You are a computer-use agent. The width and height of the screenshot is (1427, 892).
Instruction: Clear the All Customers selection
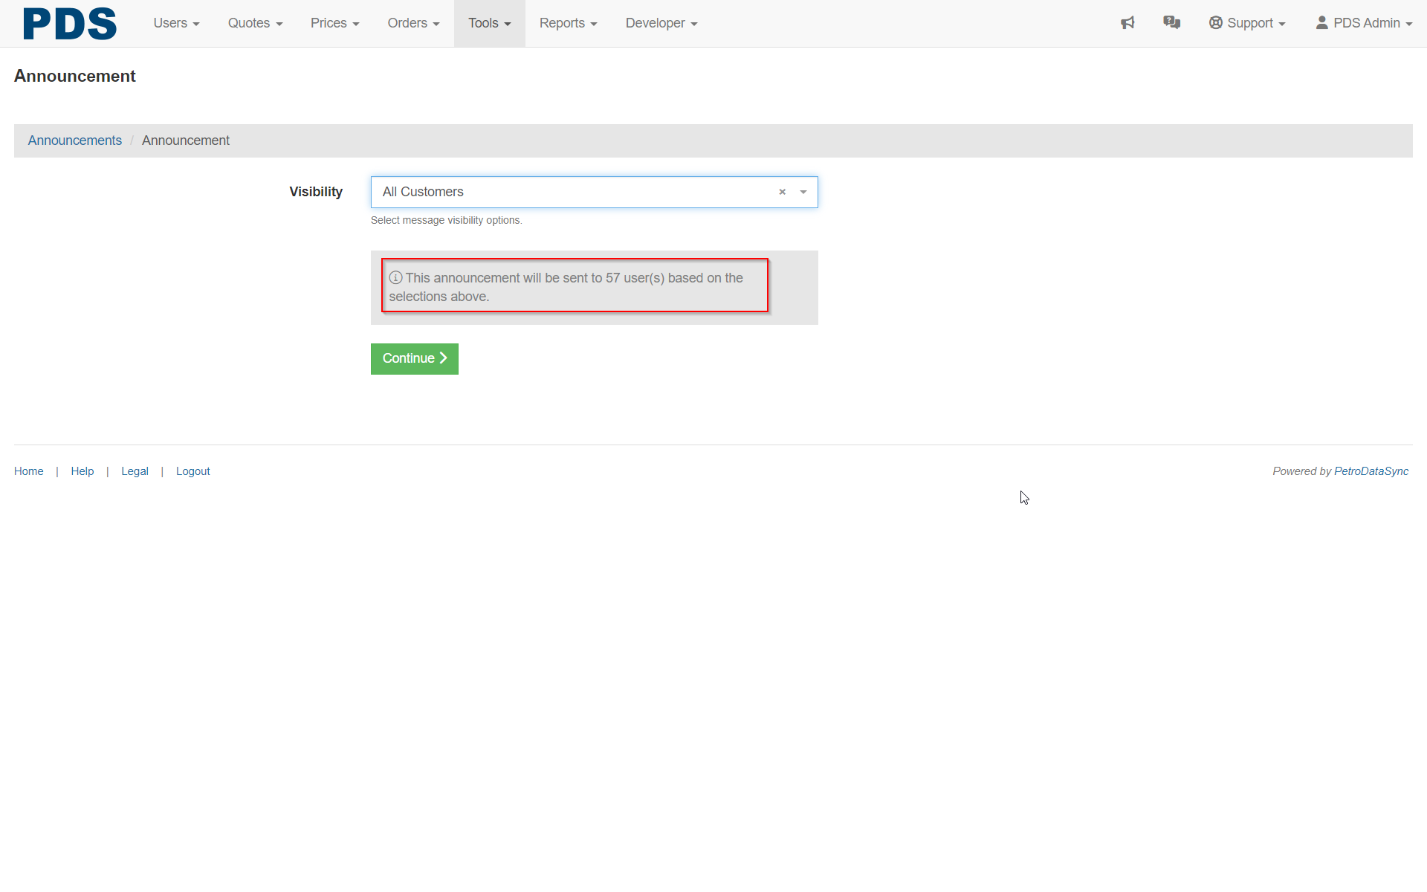point(782,192)
